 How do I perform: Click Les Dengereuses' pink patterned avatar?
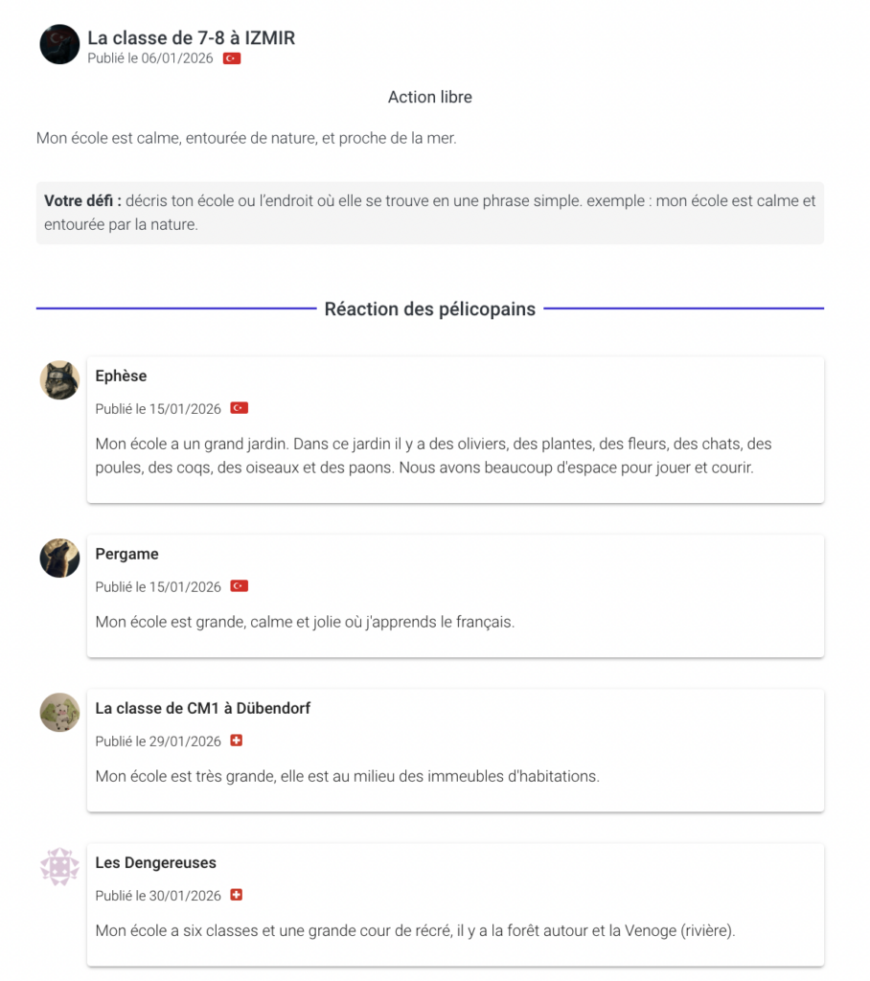pos(59,866)
